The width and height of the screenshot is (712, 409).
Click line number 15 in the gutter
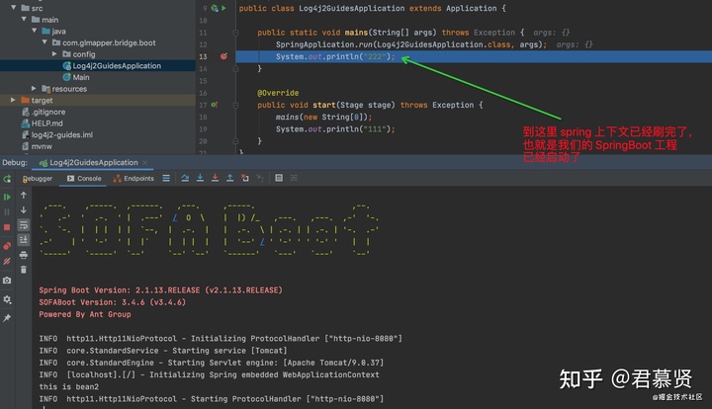coord(203,81)
